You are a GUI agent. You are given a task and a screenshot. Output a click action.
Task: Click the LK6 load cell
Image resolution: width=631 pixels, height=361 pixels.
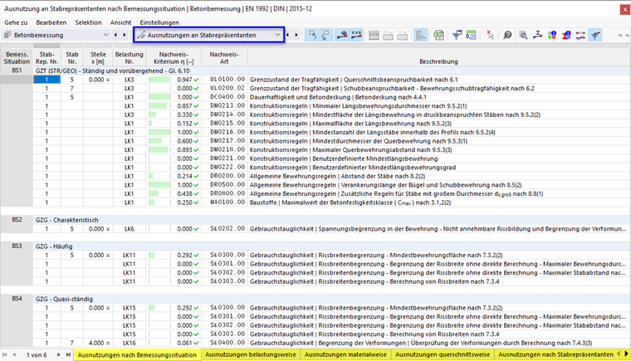click(x=129, y=228)
